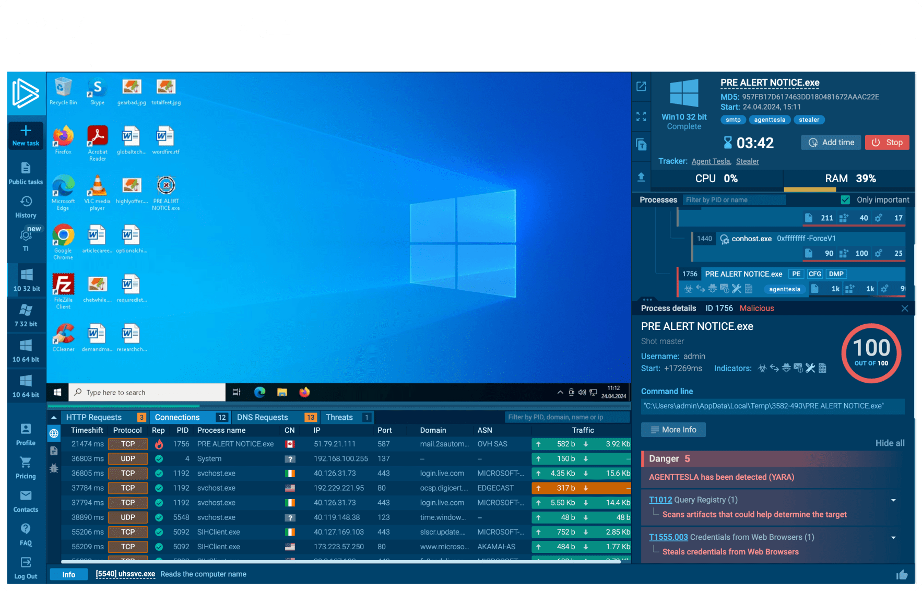Image resolution: width=922 pixels, height=591 pixels.
Task: Switch to the HTTP Requests tab
Action: pyautogui.click(x=94, y=418)
